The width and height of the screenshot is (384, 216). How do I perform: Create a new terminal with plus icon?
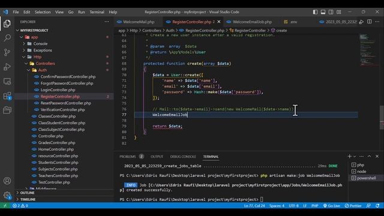(349, 156)
